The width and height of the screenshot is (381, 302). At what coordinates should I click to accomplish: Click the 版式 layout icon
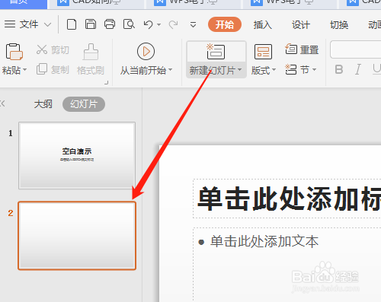click(263, 52)
